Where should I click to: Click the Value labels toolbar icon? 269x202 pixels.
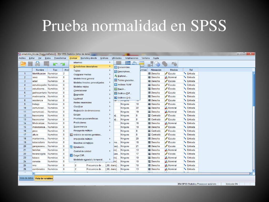(x=150, y=64)
